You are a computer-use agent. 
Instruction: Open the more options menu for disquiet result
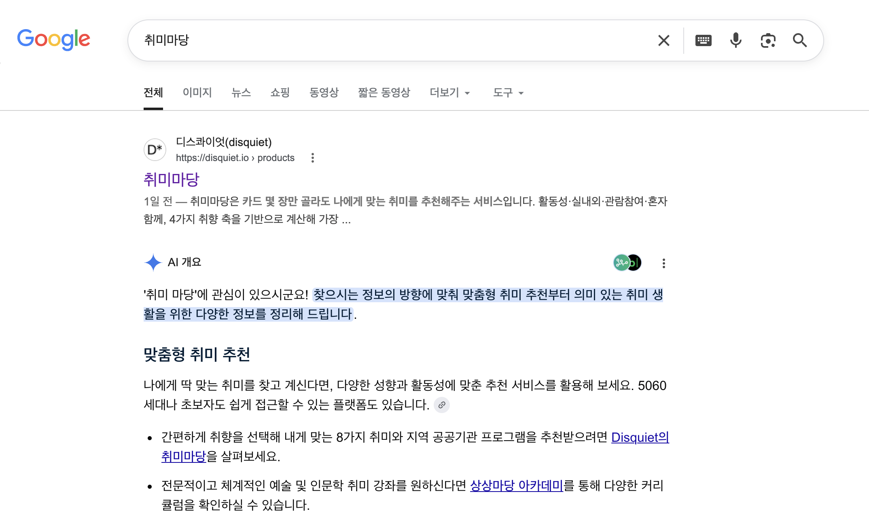pos(312,158)
